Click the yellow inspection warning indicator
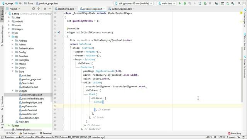This screenshot has height=139, width=247. pos(241,13)
